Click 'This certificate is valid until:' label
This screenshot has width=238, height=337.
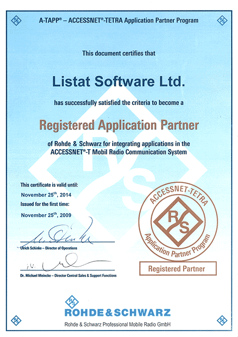(x=49, y=185)
